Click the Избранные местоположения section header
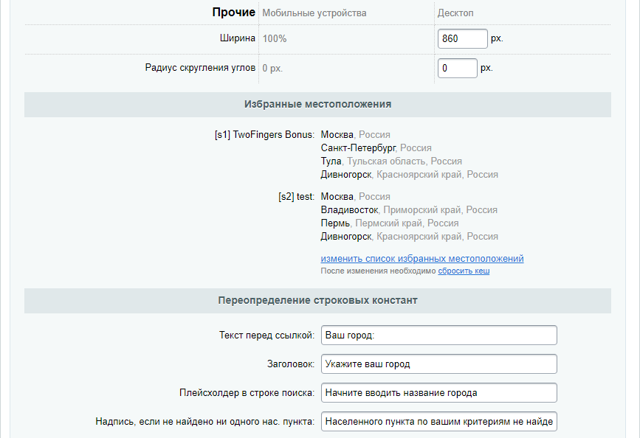 320,105
